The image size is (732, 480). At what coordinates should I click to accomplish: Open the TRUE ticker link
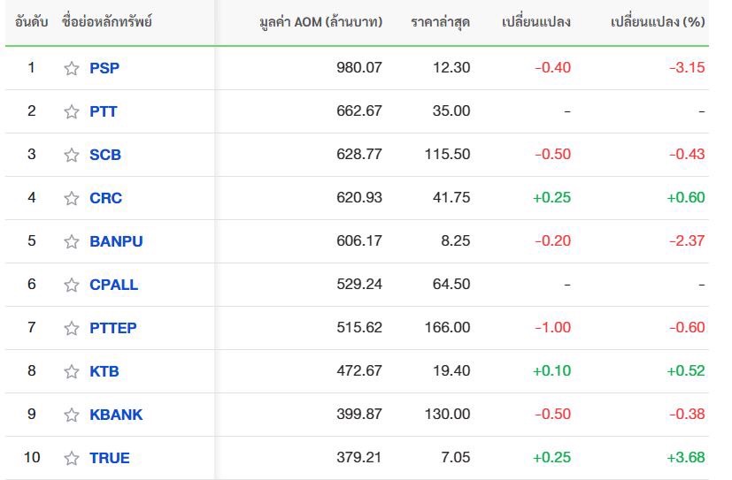(x=109, y=458)
